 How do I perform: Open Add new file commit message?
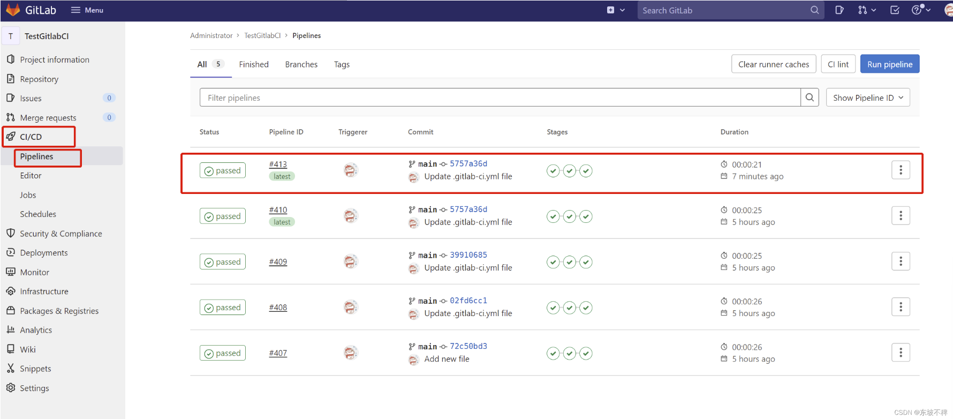(x=447, y=359)
